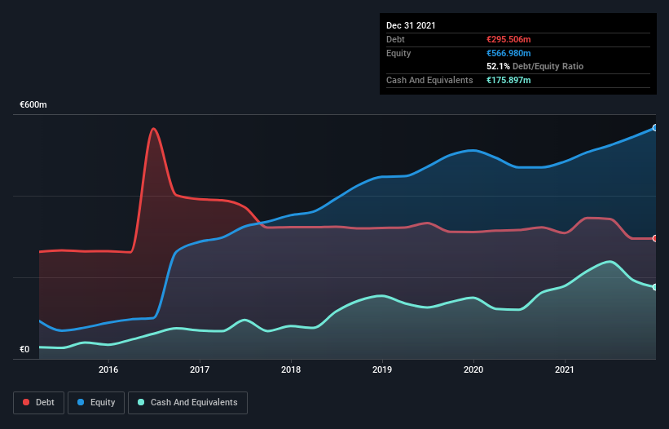669x429 pixels.
Task: Toggle the Debt series legend button
Action: [x=39, y=403]
